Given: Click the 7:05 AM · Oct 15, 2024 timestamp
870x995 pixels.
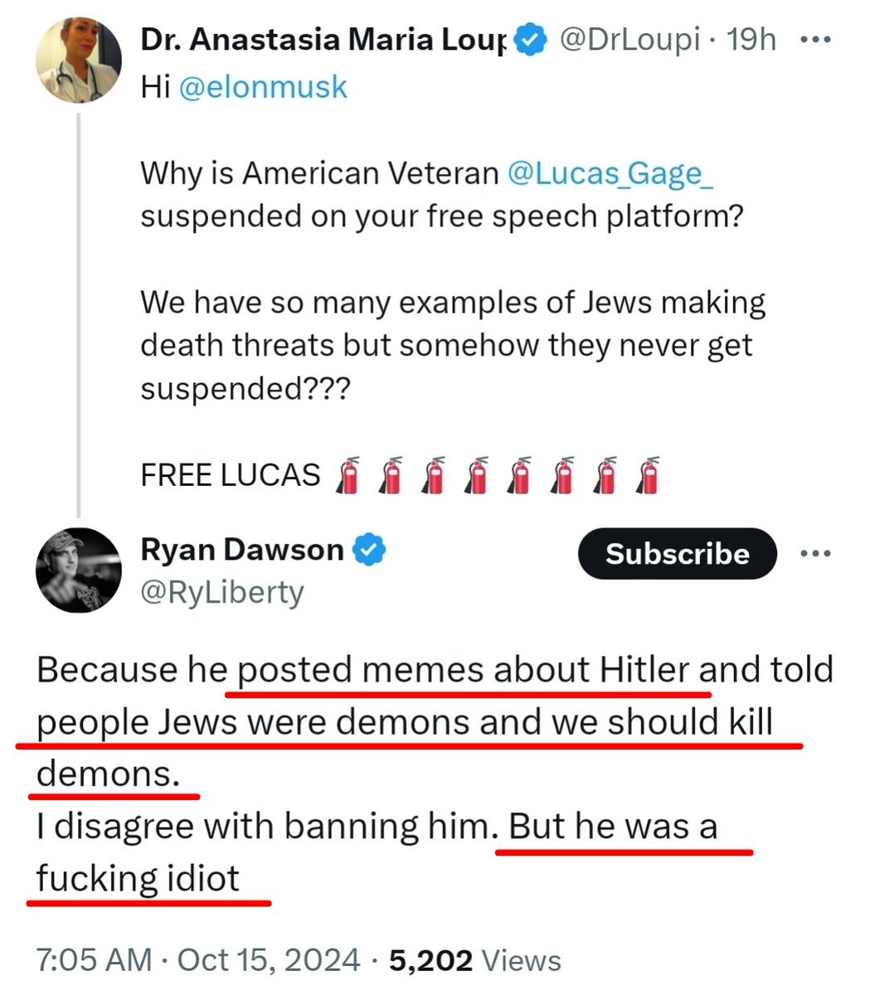Looking at the screenshot, I should coord(199,960).
